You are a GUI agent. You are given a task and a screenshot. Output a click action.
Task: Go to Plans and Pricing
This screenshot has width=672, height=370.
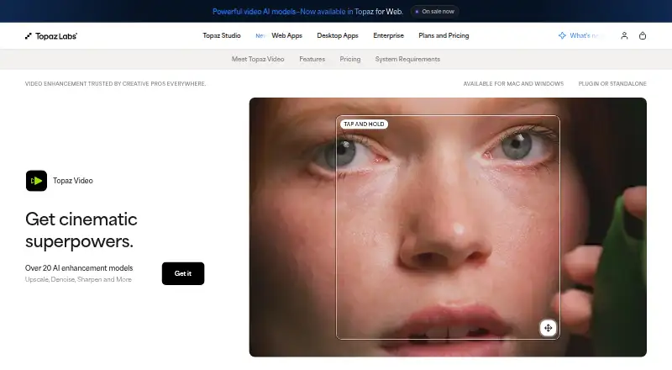[x=444, y=35]
